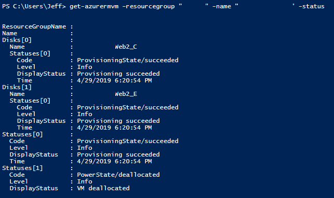Click the -status switch in the command
Viewport: 334px width, 198px height.
312,7
